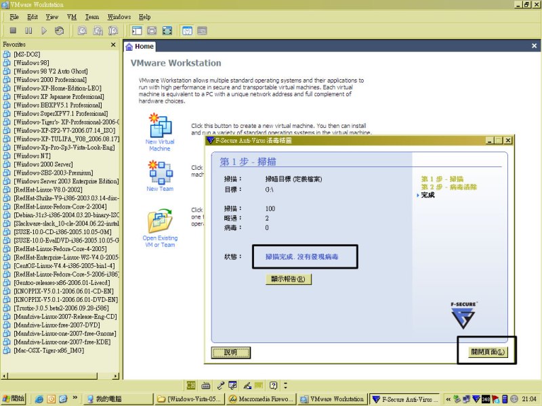This screenshot has height=406, width=542.
Task: Click the taskbar clock showing 21:04
Action: 529,399
